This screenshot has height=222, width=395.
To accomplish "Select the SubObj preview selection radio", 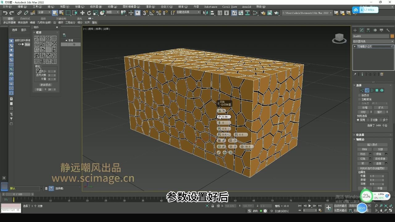I will click(369, 120).
